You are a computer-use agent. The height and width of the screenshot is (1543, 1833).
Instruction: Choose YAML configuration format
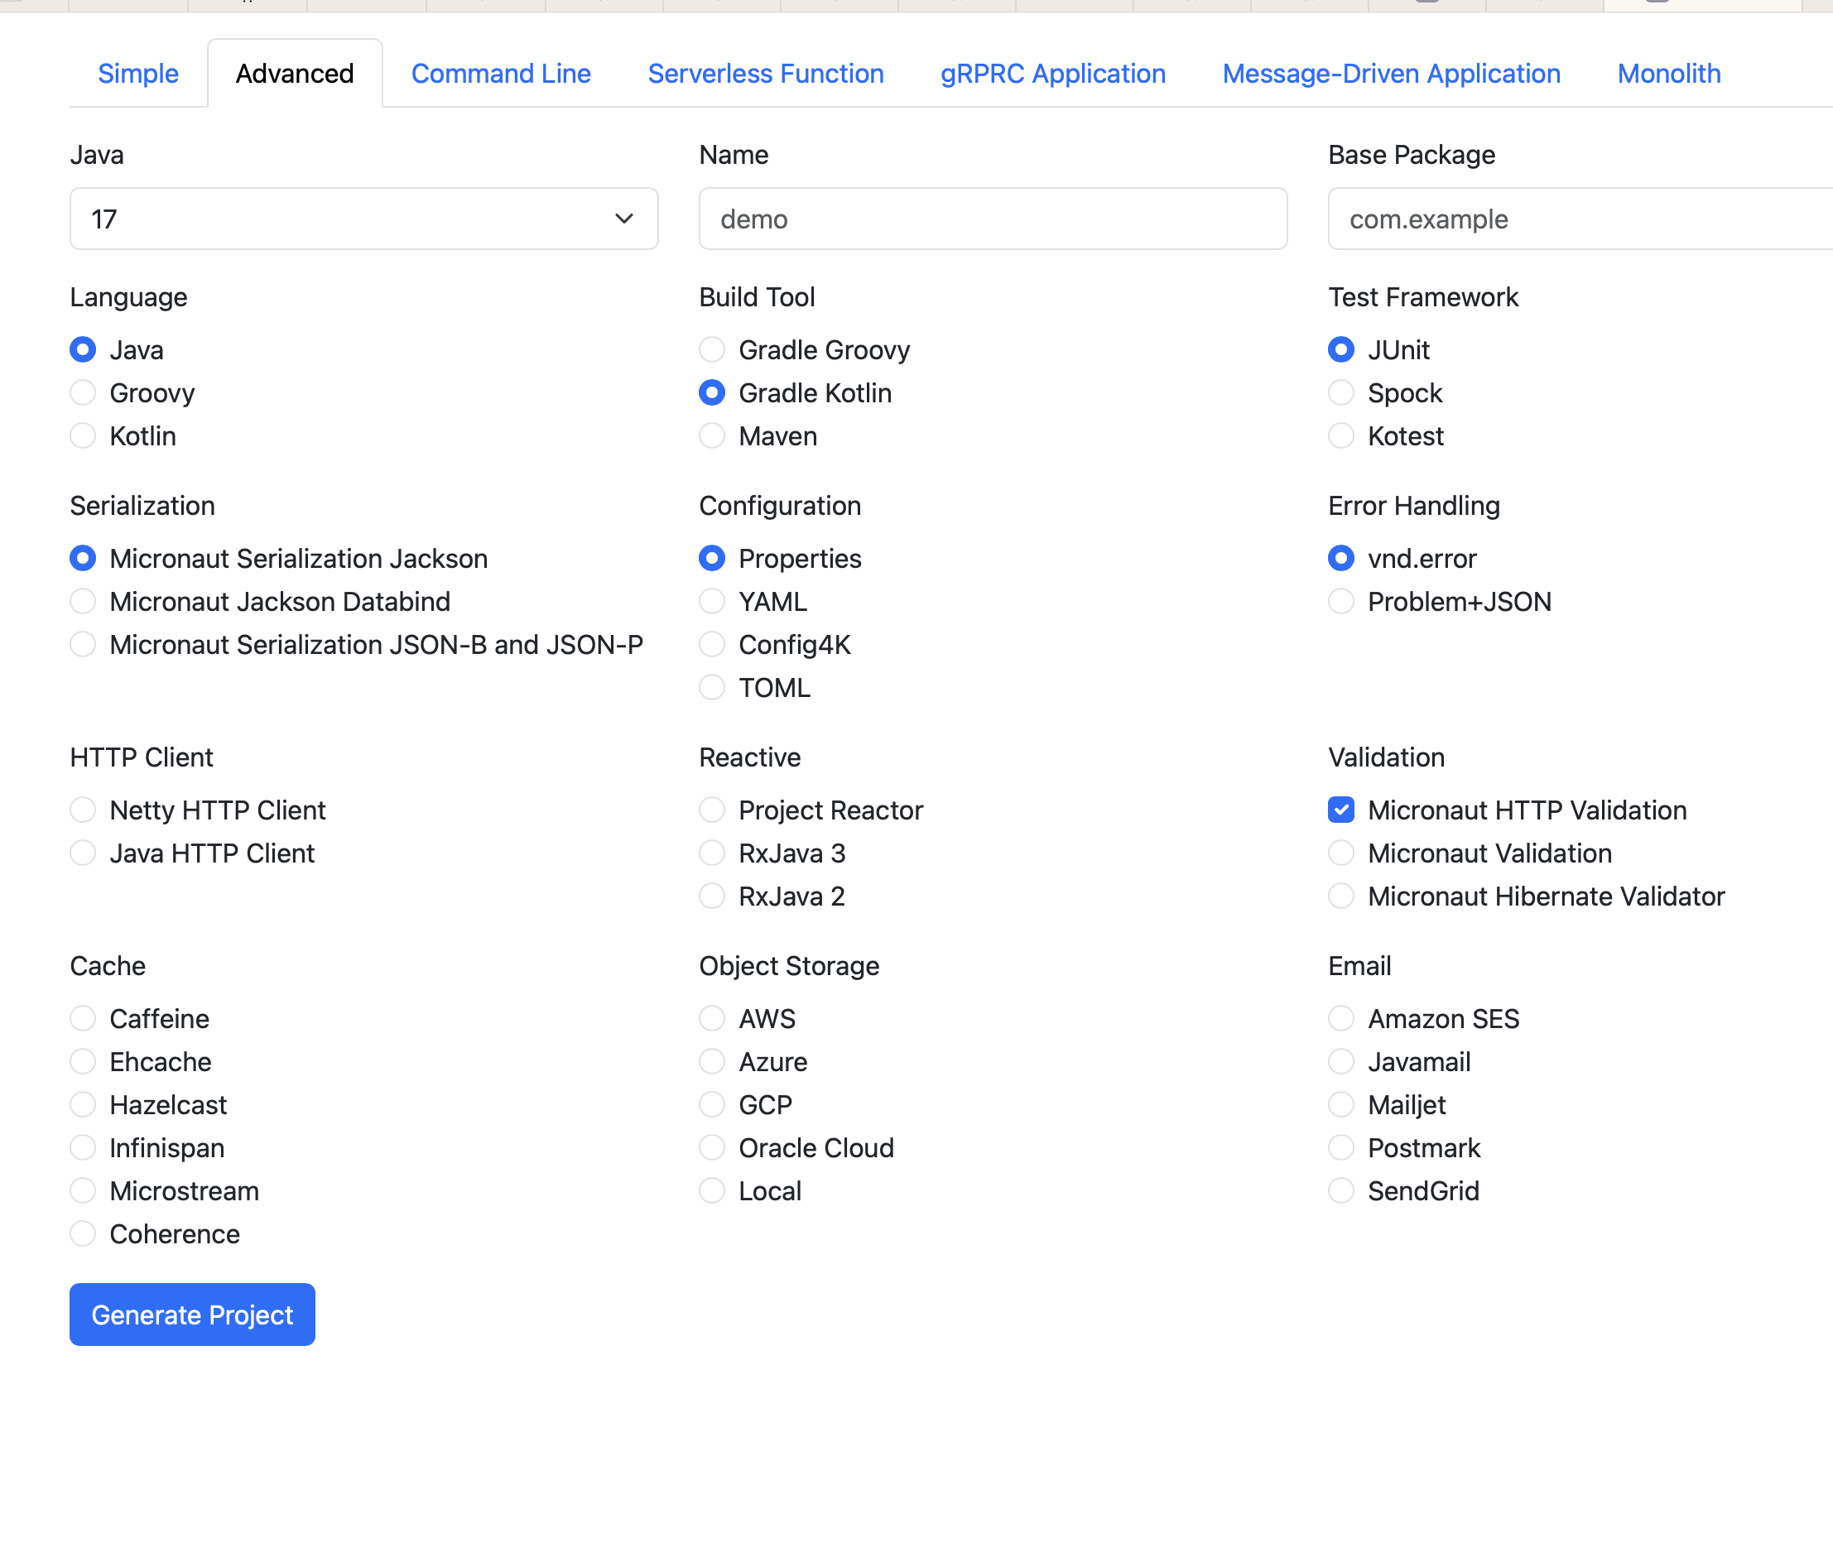711,601
